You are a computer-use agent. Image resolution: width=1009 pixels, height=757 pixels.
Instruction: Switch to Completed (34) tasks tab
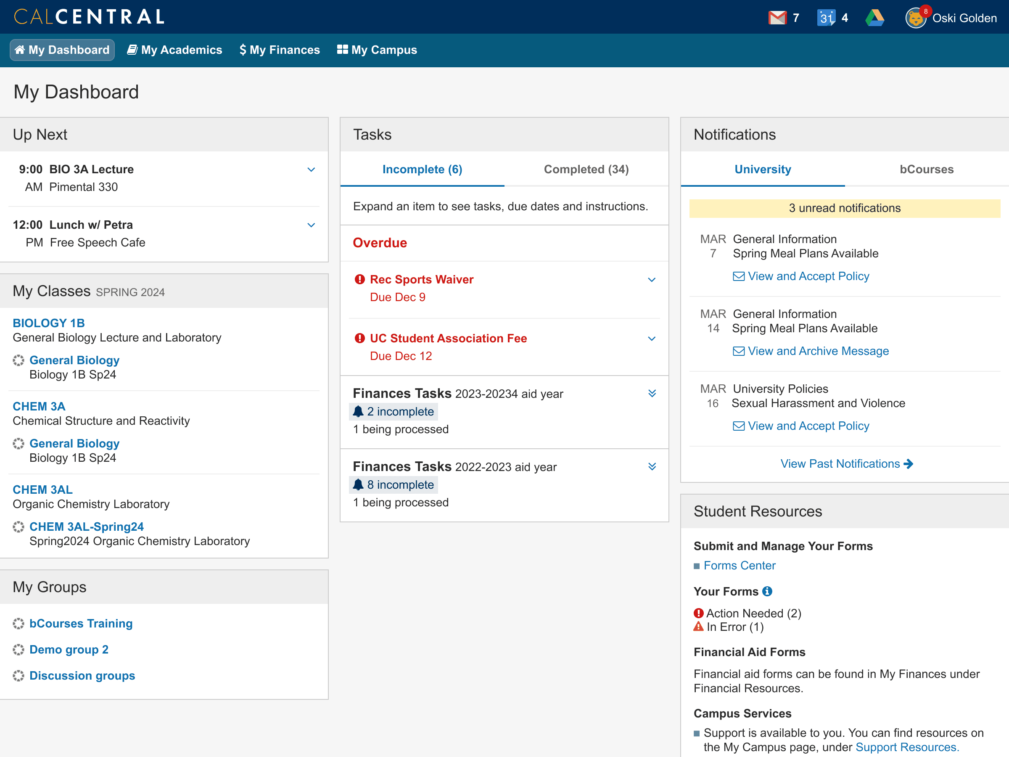click(586, 169)
